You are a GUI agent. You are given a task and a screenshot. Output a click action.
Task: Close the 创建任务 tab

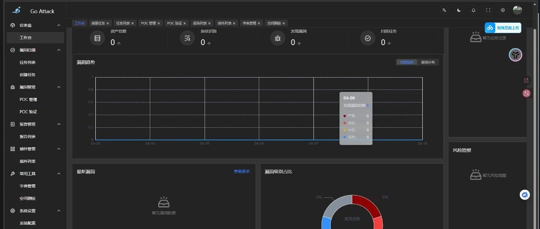(108, 23)
